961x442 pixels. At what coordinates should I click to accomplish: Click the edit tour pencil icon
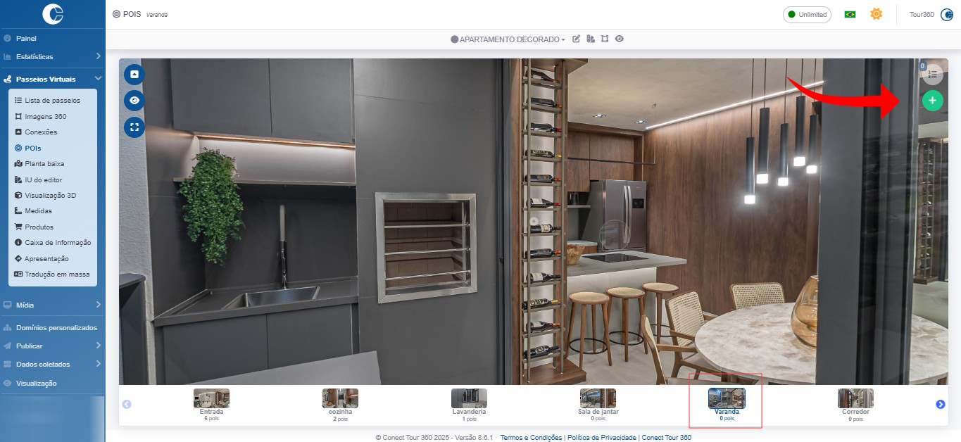(x=577, y=39)
